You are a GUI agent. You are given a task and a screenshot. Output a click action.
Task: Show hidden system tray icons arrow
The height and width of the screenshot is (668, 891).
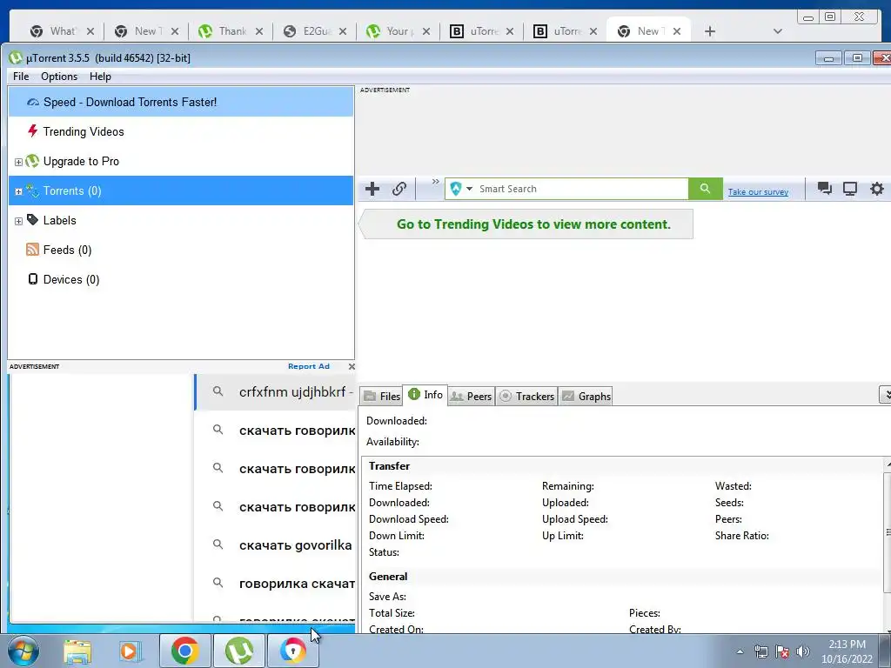coord(740,651)
